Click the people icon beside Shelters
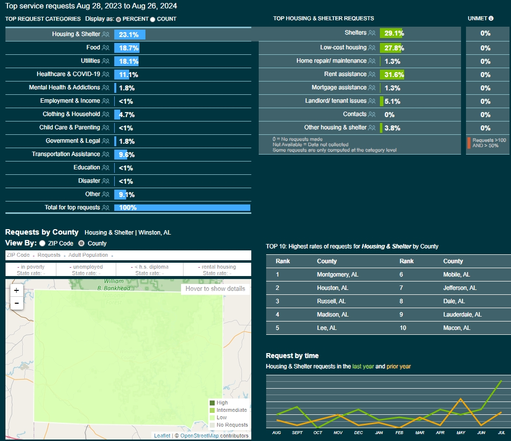The height and width of the screenshot is (441, 511). (372, 33)
